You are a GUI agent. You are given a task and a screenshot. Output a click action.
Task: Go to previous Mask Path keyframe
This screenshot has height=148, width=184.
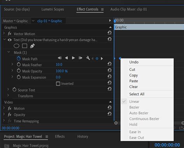92,58
